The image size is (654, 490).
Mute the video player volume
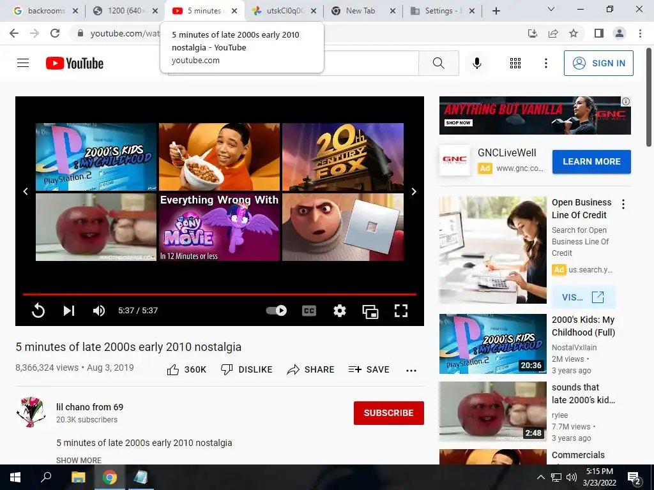click(x=99, y=311)
